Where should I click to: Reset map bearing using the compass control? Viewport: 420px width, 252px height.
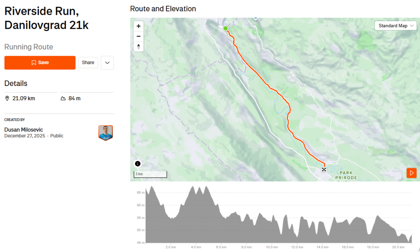coord(138,46)
